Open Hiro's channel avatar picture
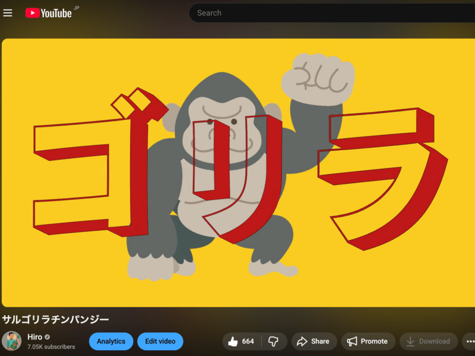This screenshot has height=356, width=475. tap(12, 341)
